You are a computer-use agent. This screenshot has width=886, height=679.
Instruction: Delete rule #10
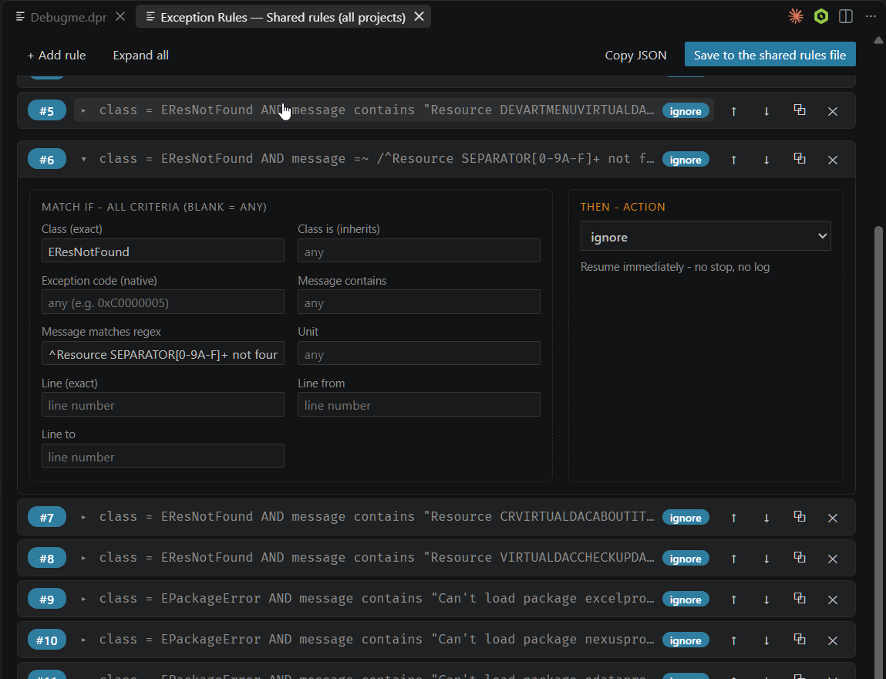click(x=832, y=640)
